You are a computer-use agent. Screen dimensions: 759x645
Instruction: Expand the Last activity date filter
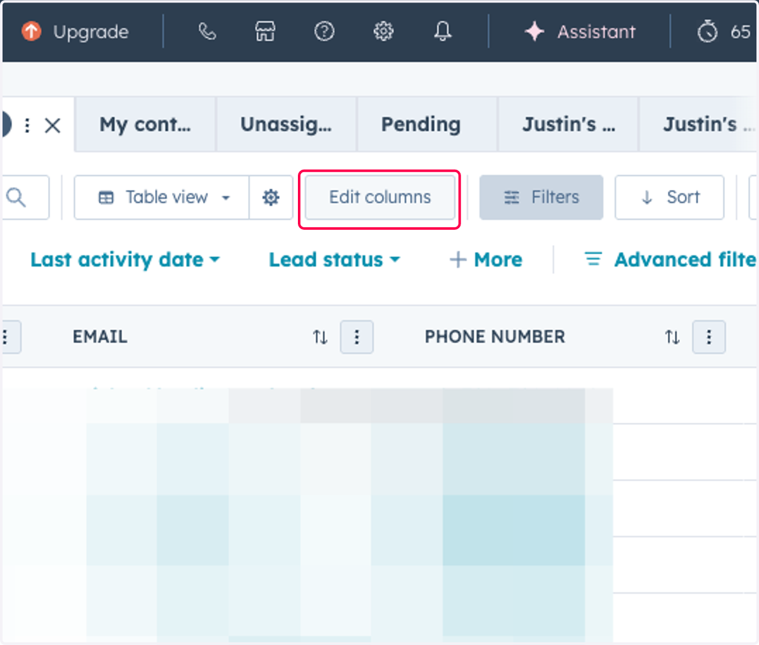point(125,260)
